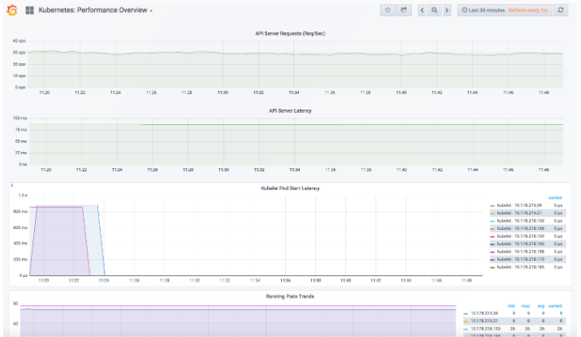
Task: Sort Kubelet Pod Start Latency legend by current
Action: (x=555, y=198)
